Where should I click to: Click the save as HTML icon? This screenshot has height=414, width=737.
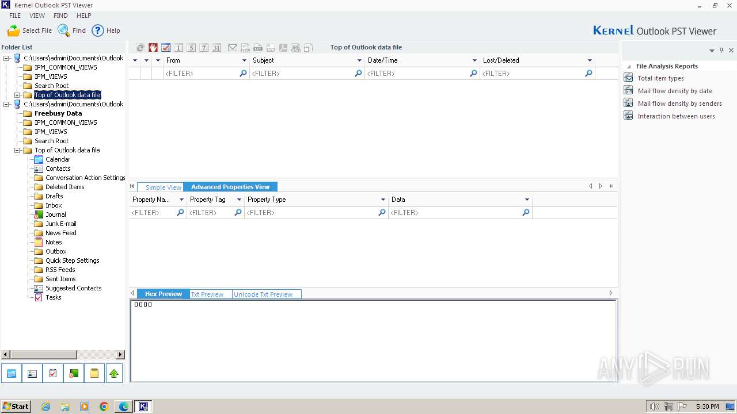(296, 48)
